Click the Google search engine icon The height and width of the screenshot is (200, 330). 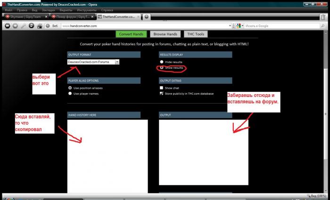point(239,26)
